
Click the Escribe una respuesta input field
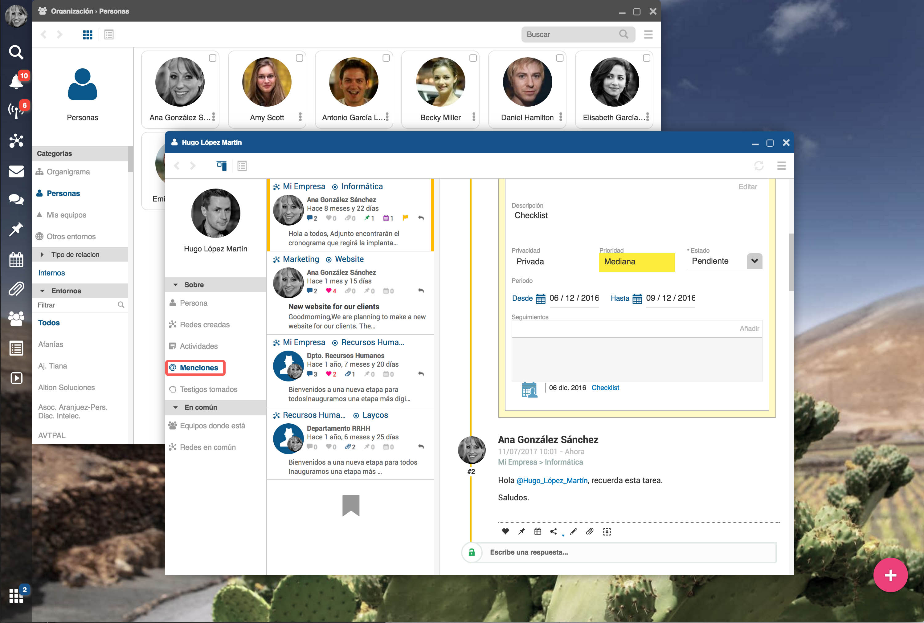pos(628,552)
